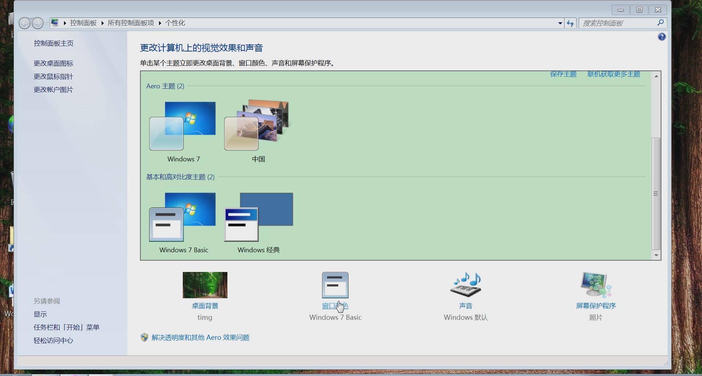This screenshot has height=376, width=702.
Task: Click the 屏幕保护程序 text link
Action: (596, 306)
